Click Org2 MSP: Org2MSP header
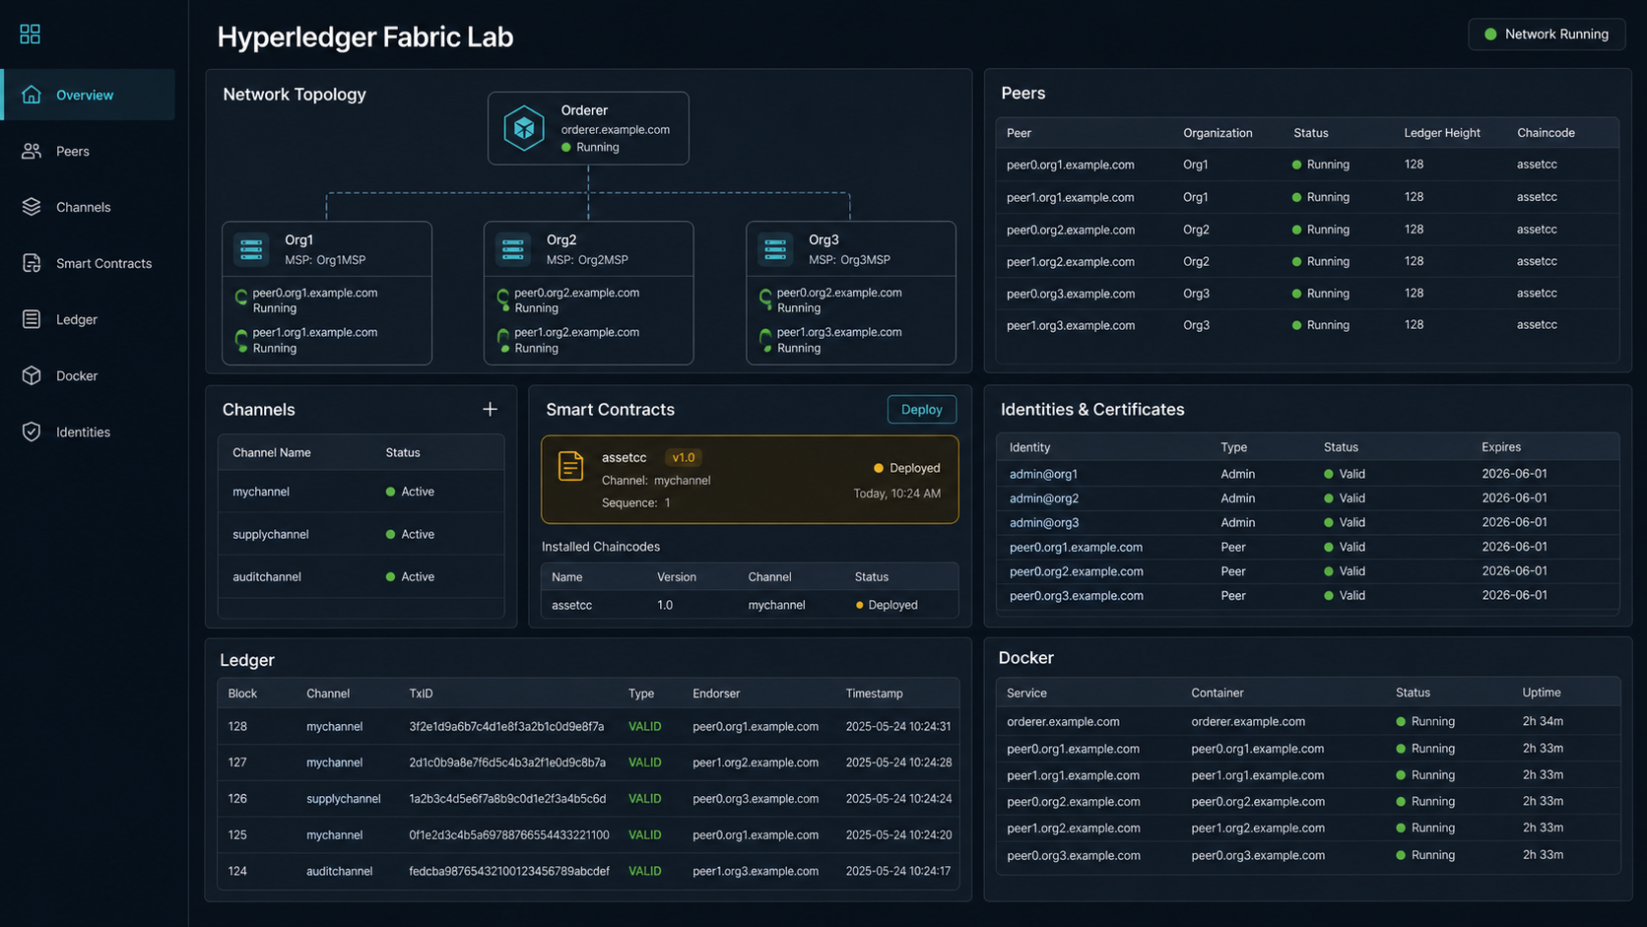The width and height of the screenshot is (1647, 927). 588,249
